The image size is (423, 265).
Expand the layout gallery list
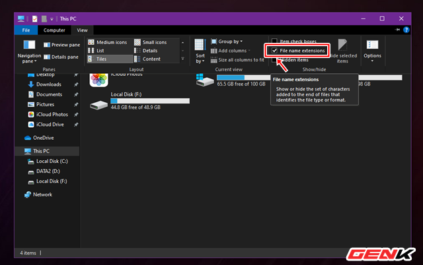point(183,59)
